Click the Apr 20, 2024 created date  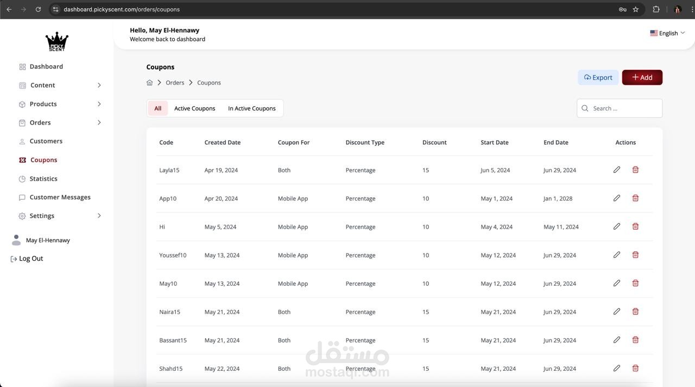[221, 198]
